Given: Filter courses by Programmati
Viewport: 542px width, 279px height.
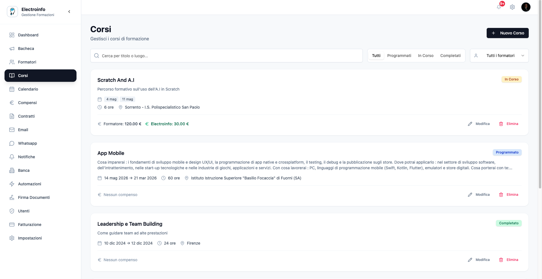Looking at the screenshot, I should click(399, 56).
